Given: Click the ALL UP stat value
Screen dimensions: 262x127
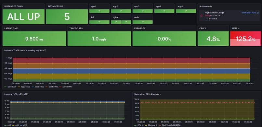Looking at the screenshot, I should (23, 17).
